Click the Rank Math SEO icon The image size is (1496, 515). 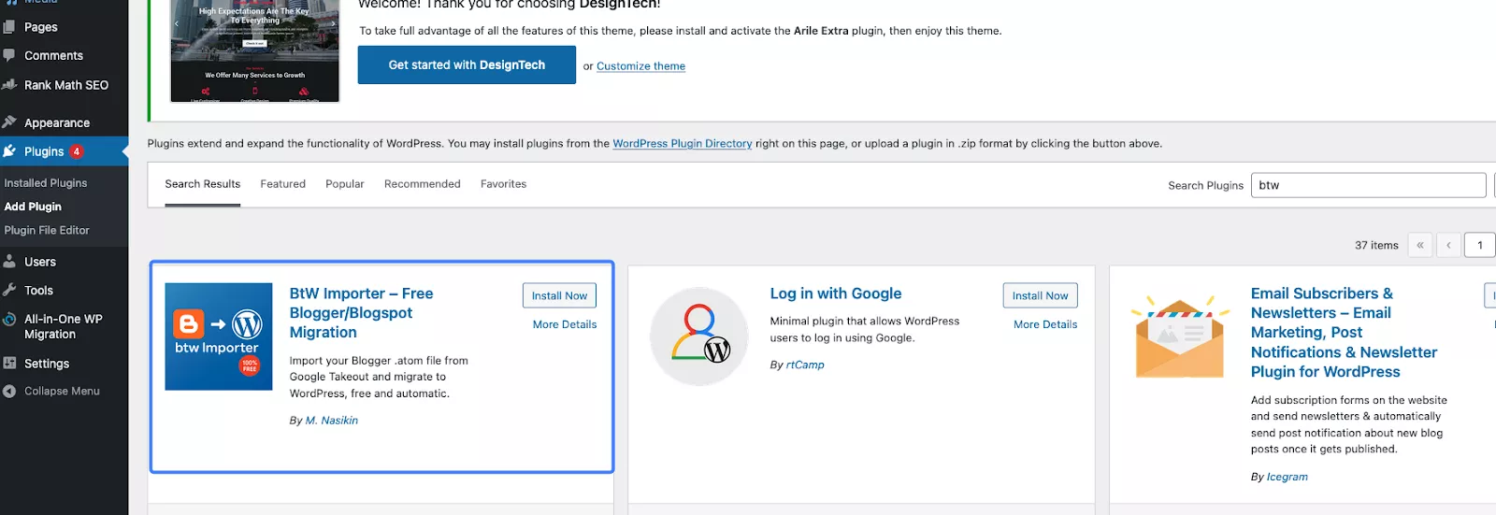(9, 84)
